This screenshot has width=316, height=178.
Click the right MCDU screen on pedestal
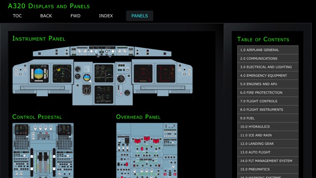point(64,130)
